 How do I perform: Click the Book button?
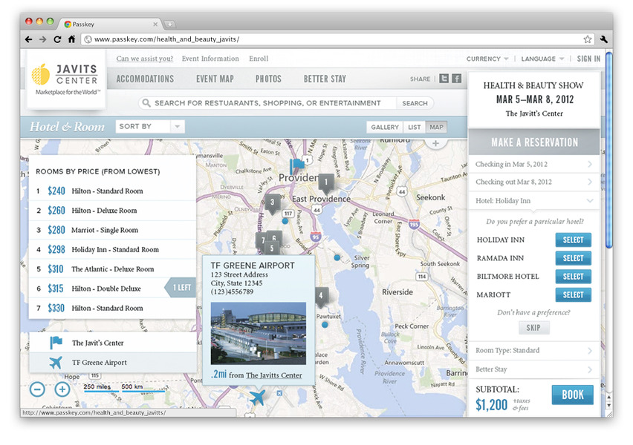tap(572, 395)
